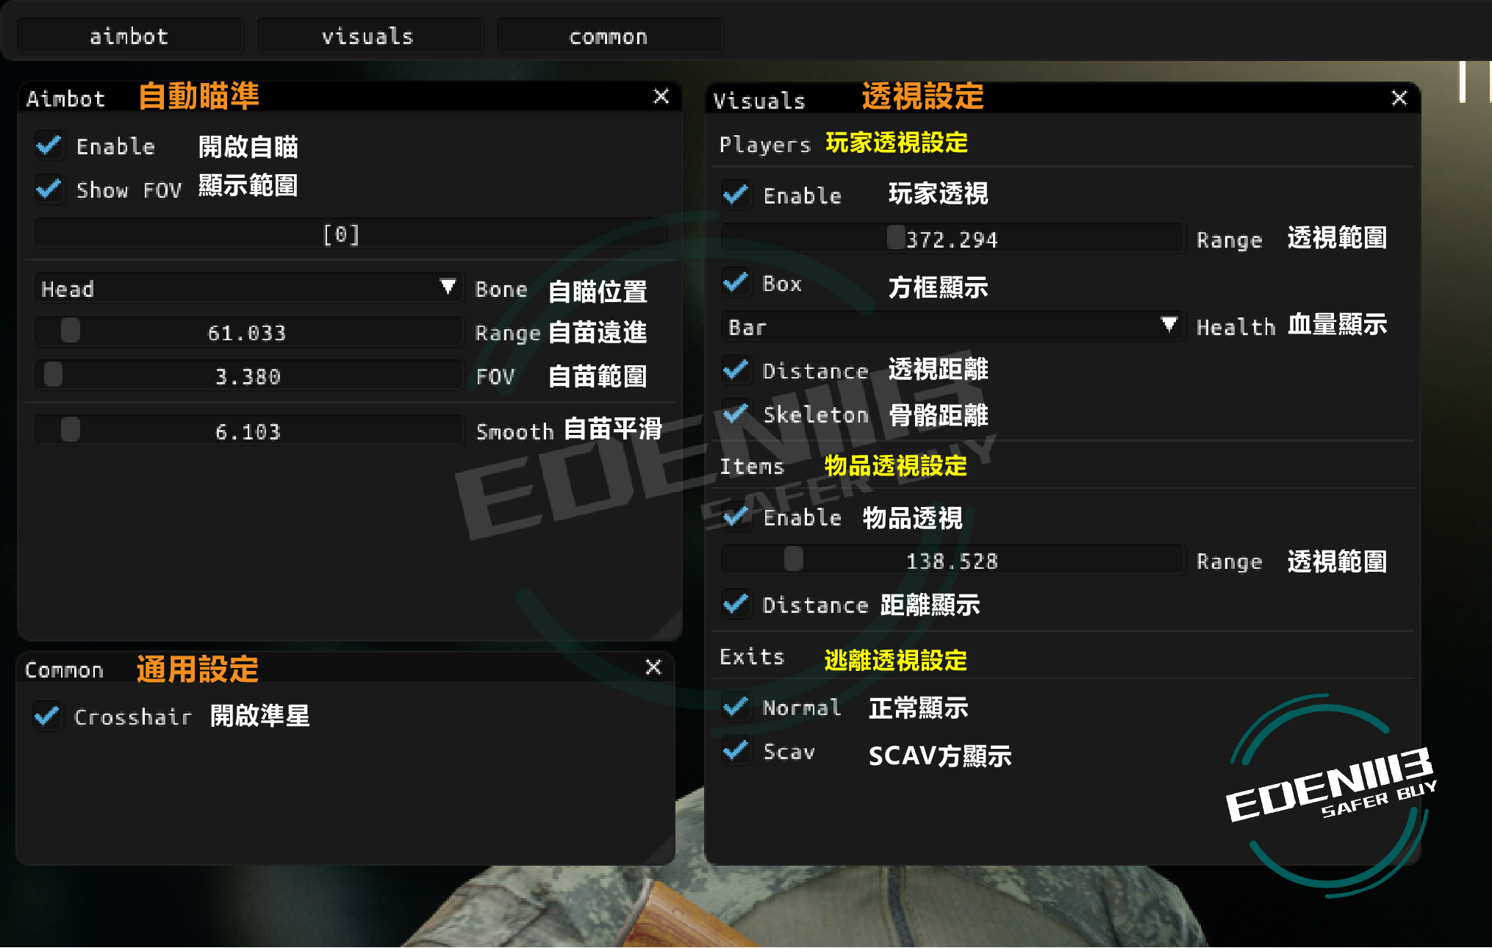Close the Common panel

coord(653,667)
